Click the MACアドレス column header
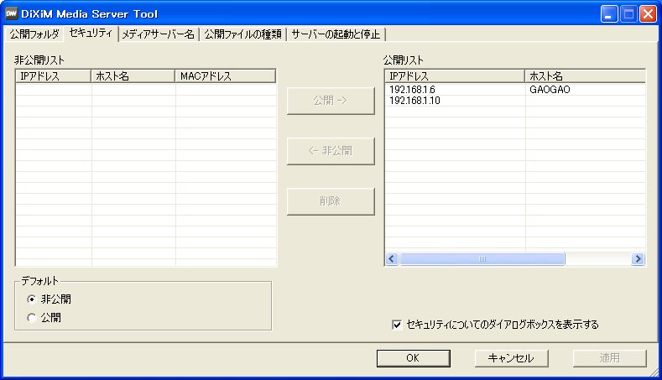Screen dimensions: 662x380 point(226,76)
